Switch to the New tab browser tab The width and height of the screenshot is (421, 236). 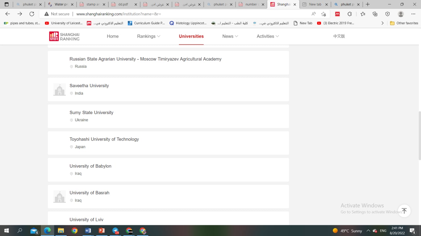pyautogui.click(x=315, y=4)
